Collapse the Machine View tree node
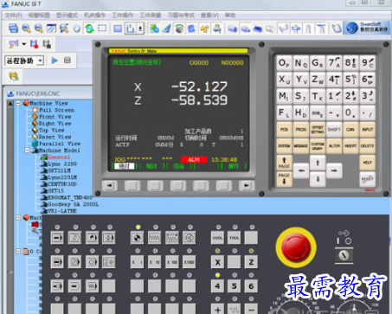This screenshot has height=314, width=392. pyautogui.click(x=18, y=103)
